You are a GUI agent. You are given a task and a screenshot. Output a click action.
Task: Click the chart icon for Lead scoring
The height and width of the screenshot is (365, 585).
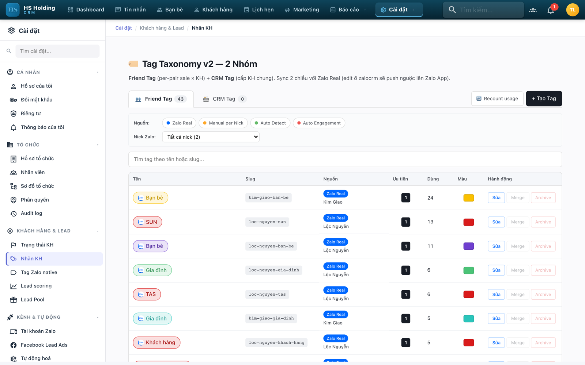[x=14, y=286]
